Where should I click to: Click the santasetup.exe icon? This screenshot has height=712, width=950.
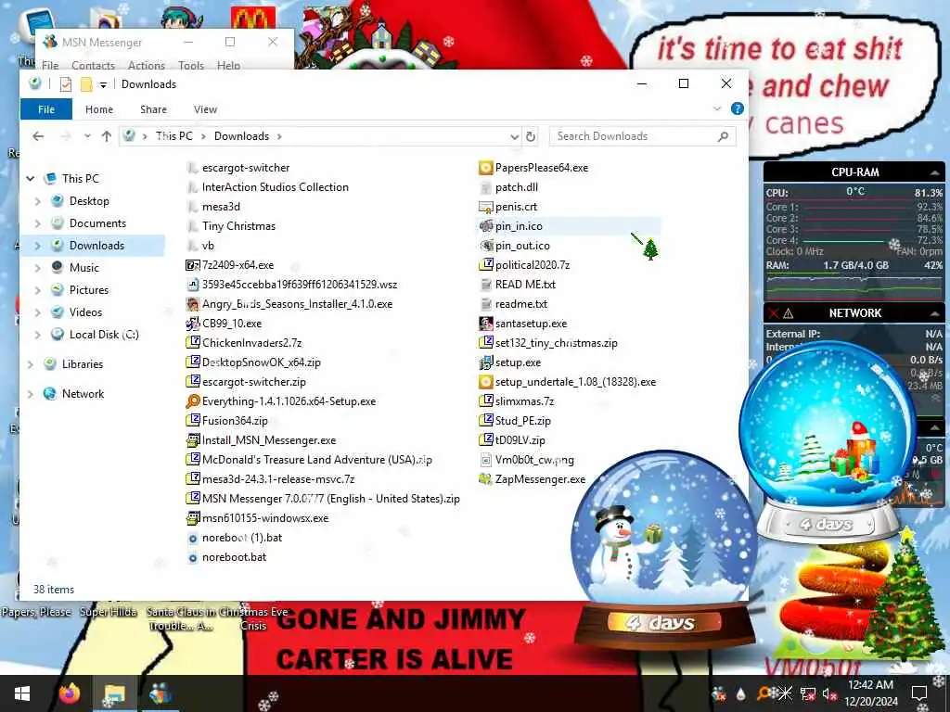point(485,324)
